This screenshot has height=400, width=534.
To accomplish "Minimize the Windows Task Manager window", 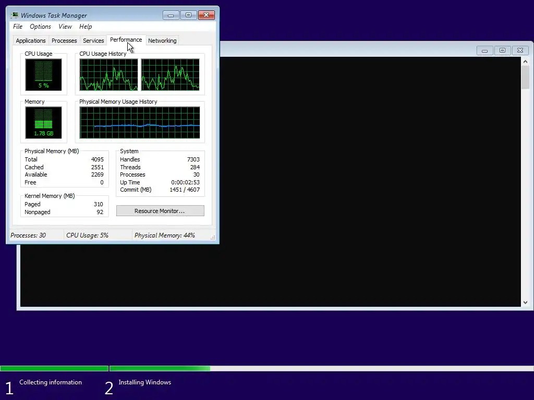I will (171, 15).
